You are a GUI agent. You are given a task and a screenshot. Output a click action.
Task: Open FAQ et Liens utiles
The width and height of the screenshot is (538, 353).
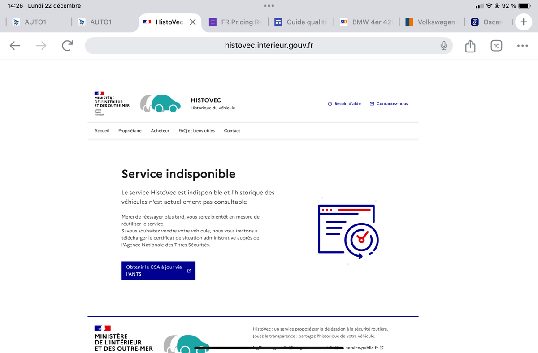pyautogui.click(x=196, y=131)
